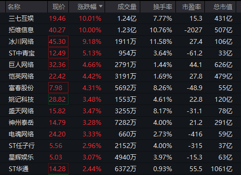Viewport: 241px width, 175px height.
Task: Select the 拓维信息 stock name
Action: tap(21, 30)
